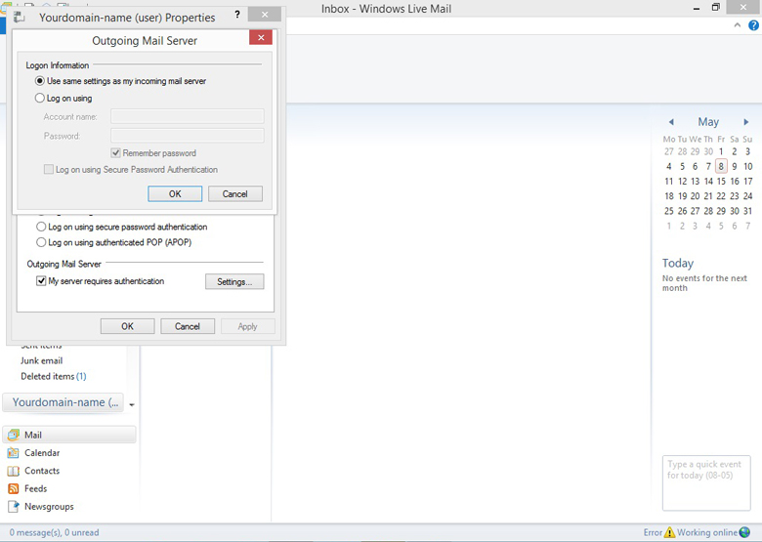This screenshot has height=542, width=762.
Task: Select the Log on using radio option
Action: (x=40, y=98)
